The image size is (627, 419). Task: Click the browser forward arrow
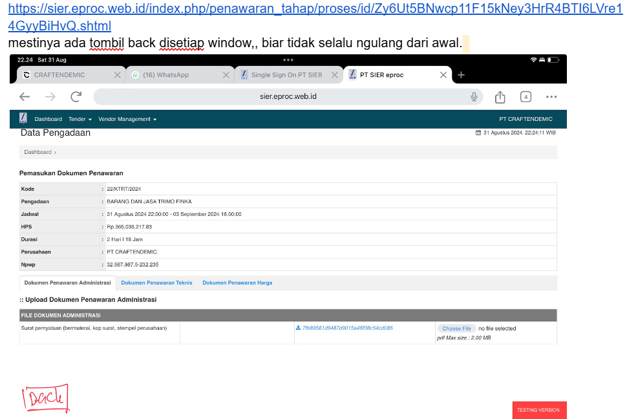(50, 96)
